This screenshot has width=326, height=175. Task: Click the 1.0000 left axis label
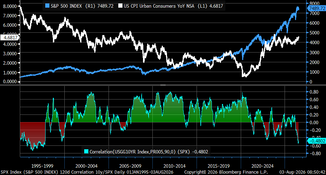tap(9, 72)
